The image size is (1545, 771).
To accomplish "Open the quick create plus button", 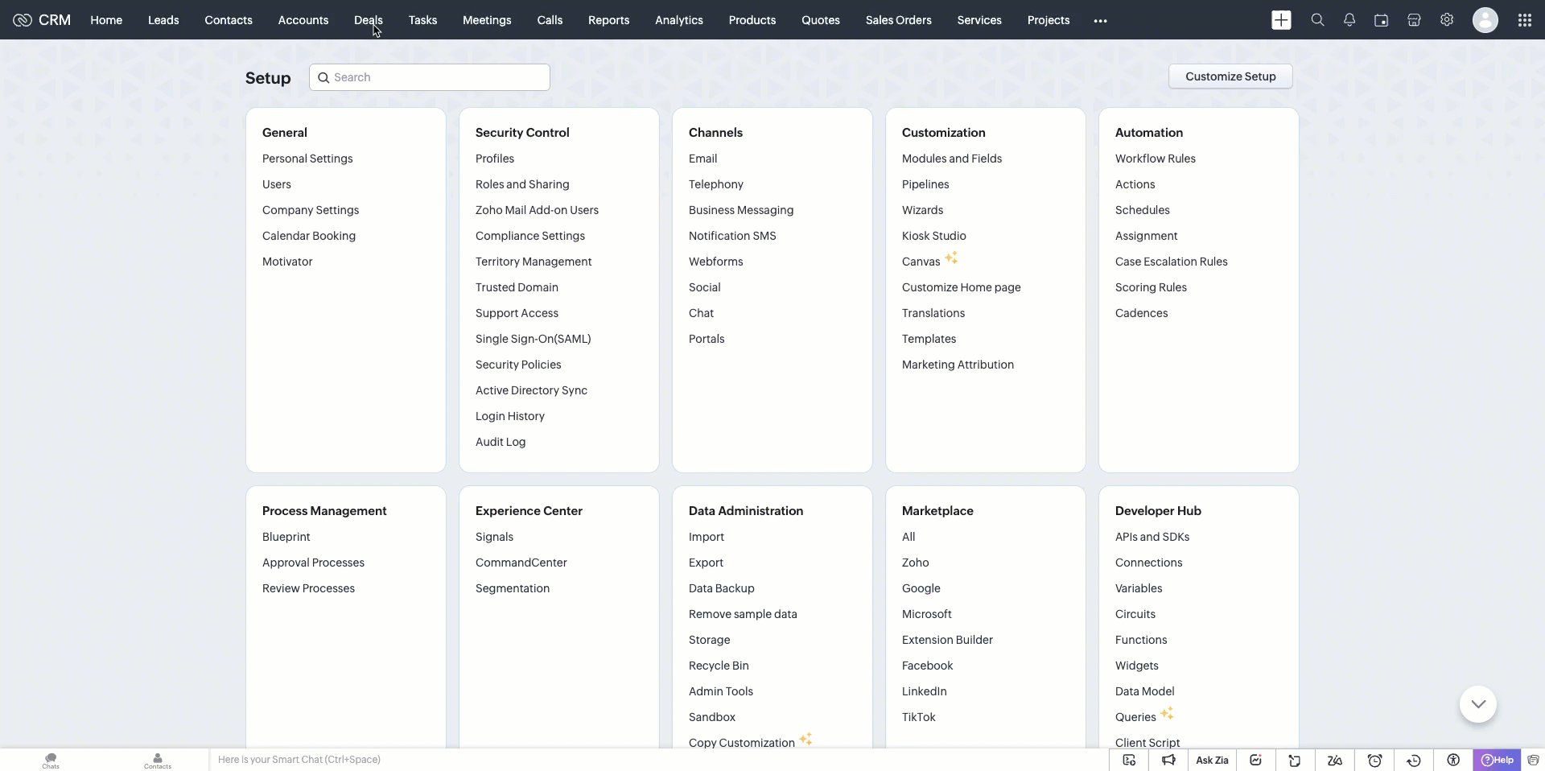I will [x=1281, y=20].
